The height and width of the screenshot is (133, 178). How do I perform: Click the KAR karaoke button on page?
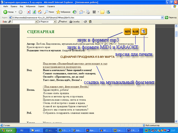(135, 32)
